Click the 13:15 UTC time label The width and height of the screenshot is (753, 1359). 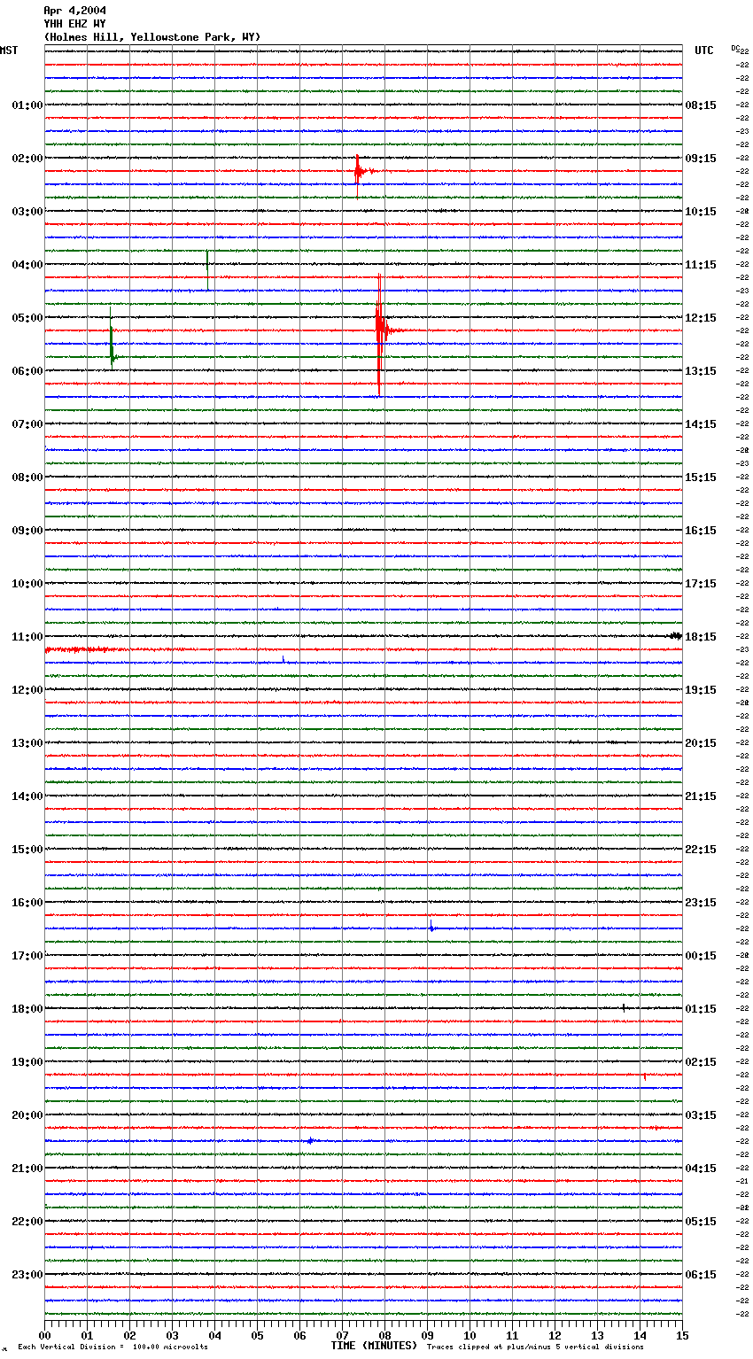tap(701, 371)
